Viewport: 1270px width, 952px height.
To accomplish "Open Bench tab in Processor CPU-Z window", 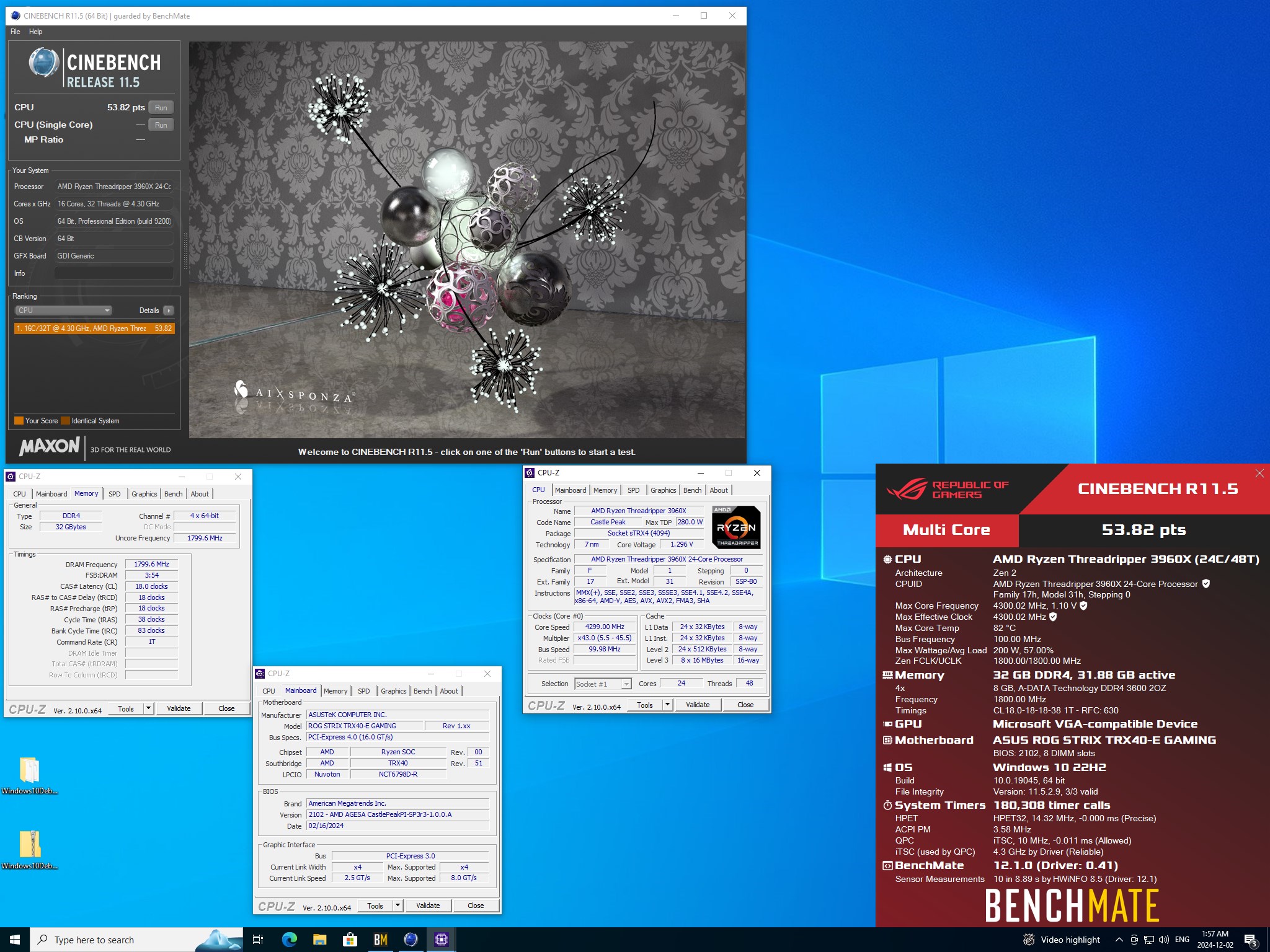I will tap(693, 490).
